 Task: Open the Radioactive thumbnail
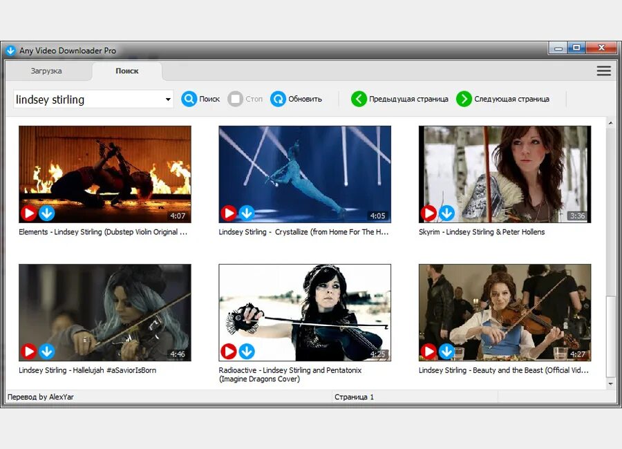point(305,312)
